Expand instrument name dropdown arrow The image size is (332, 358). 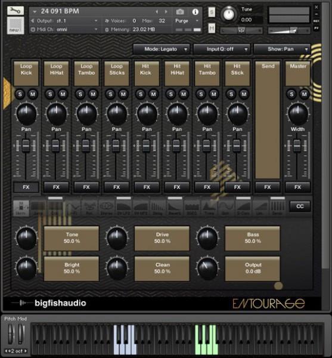(35, 11)
